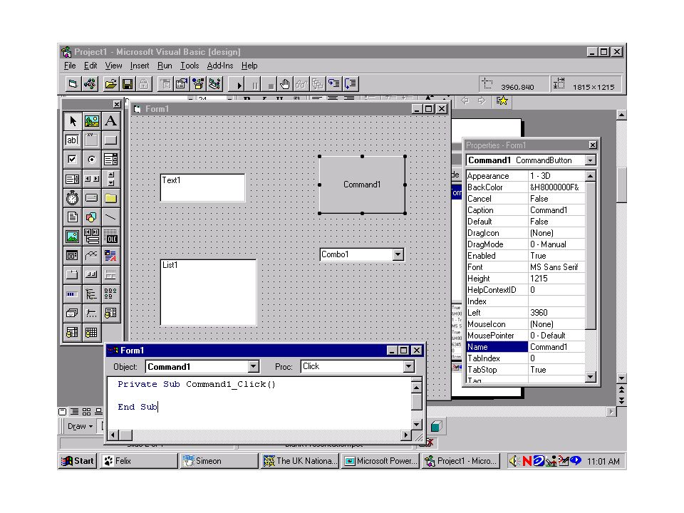The image size is (684, 513).
Task: Select the DirListBox folder tool
Action: pos(111,198)
